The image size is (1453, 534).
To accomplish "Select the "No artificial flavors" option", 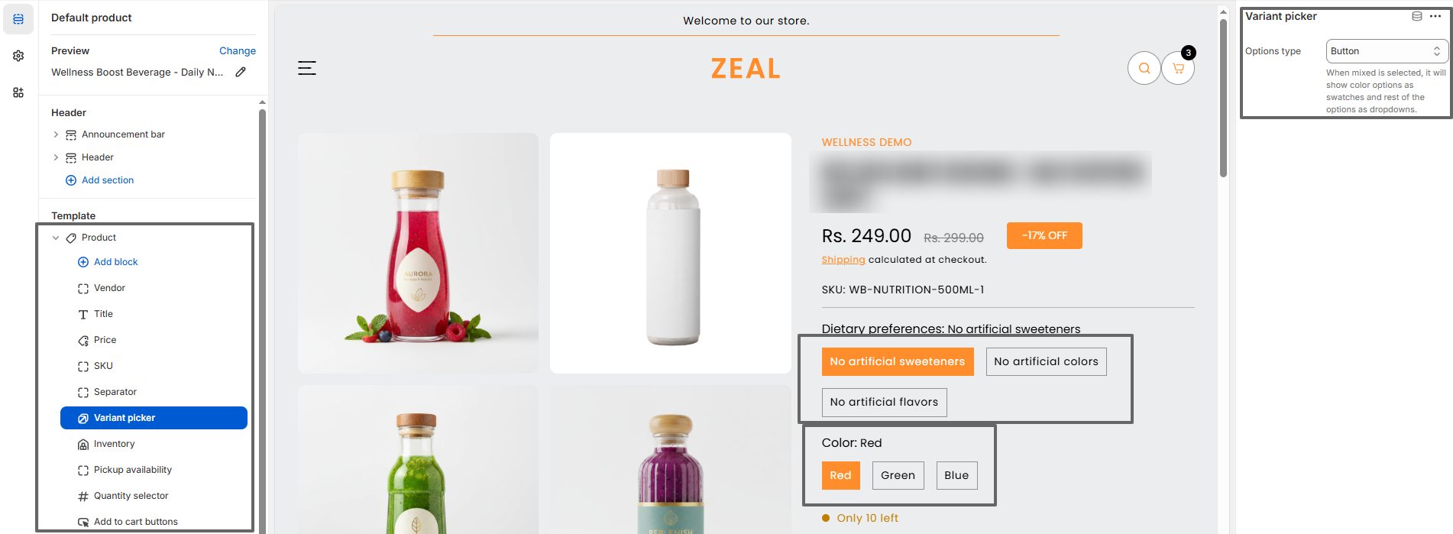I will click(x=884, y=402).
